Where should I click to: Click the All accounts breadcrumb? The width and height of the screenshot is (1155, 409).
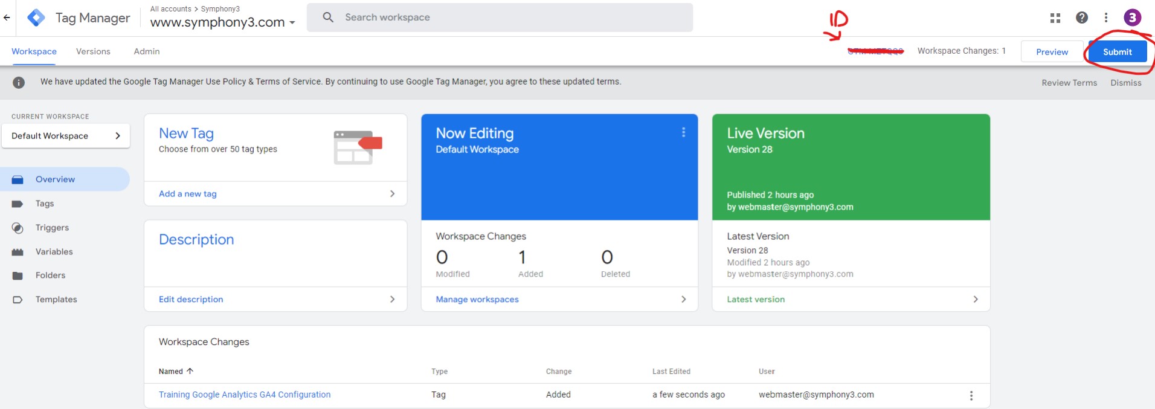[170, 9]
